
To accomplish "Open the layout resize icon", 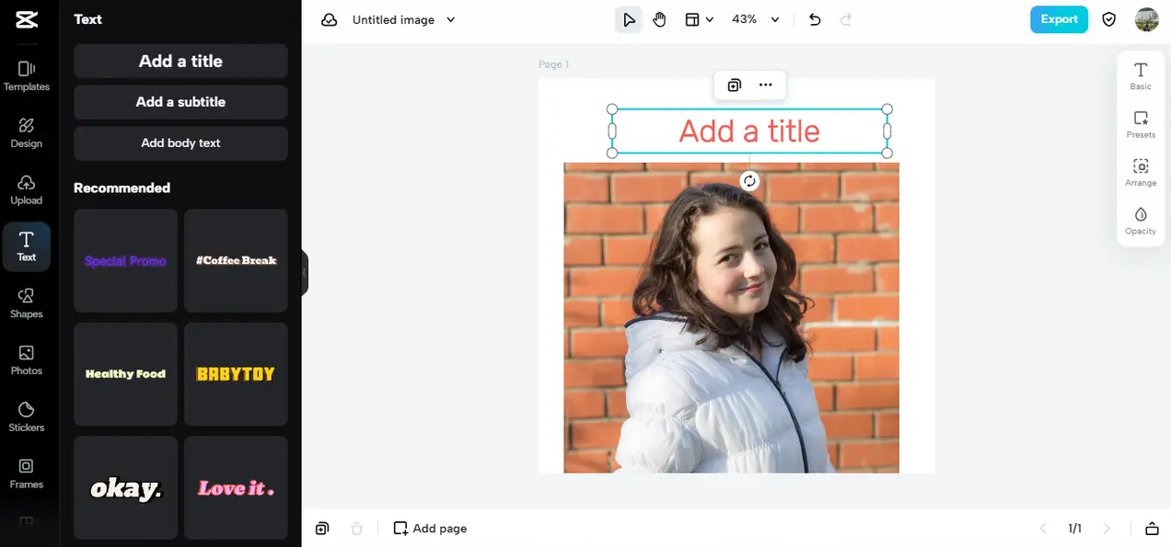I will pos(692,19).
